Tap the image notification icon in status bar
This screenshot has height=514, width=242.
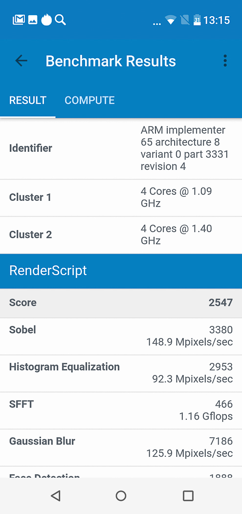[33, 20]
